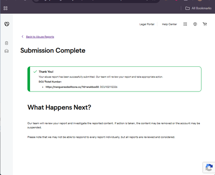215x175 pixels.
Task: Open the All Bookmarks folder
Action: point(198,8)
